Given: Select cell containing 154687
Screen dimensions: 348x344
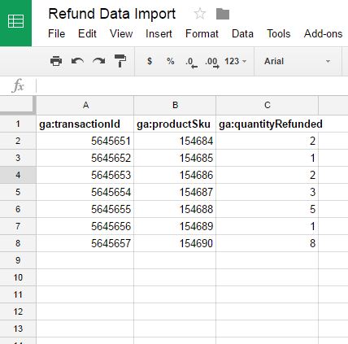Looking at the screenshot, I should (175, 192).
